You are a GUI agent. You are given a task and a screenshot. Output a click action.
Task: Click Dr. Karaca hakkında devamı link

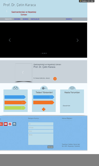tap(42, 78)
